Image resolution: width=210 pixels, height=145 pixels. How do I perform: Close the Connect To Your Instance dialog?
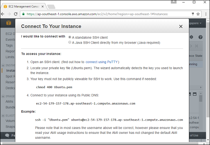pos(181,26)
